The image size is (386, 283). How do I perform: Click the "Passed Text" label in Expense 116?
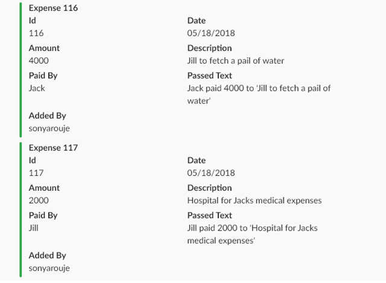pyautogui.click(x=209, y=76)
